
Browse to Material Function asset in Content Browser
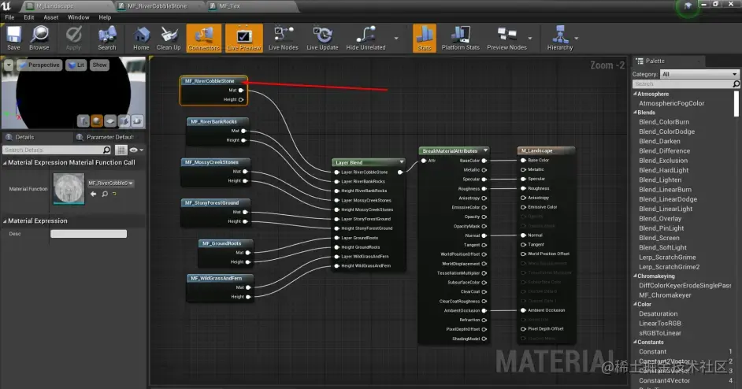(105, 194)
